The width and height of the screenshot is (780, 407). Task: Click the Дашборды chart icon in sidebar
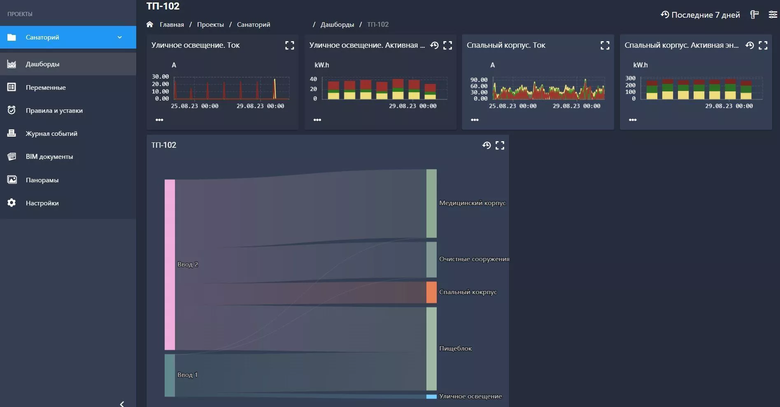coord(12,64)
